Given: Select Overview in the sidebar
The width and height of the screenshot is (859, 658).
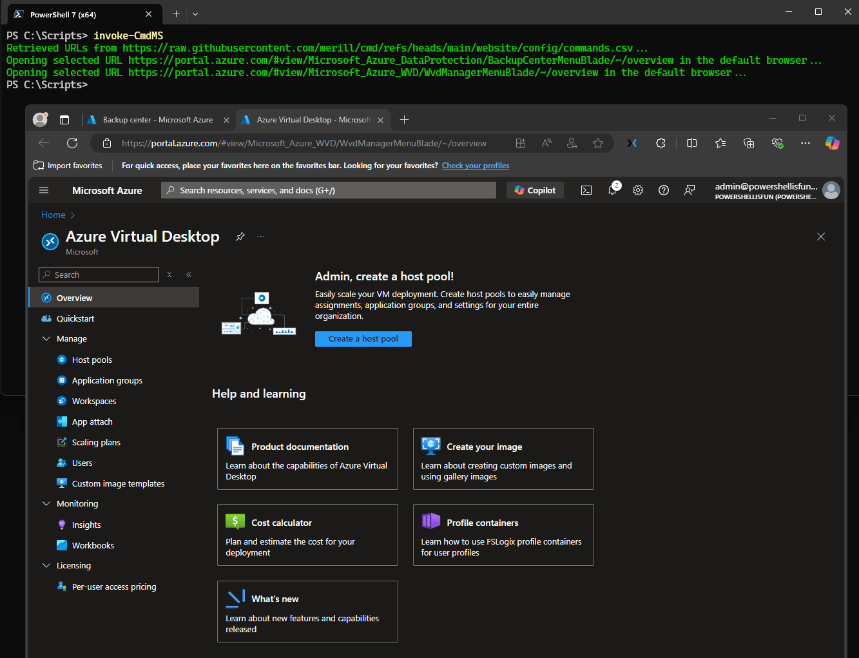Looking at the screenshot, I should point(114,298).
